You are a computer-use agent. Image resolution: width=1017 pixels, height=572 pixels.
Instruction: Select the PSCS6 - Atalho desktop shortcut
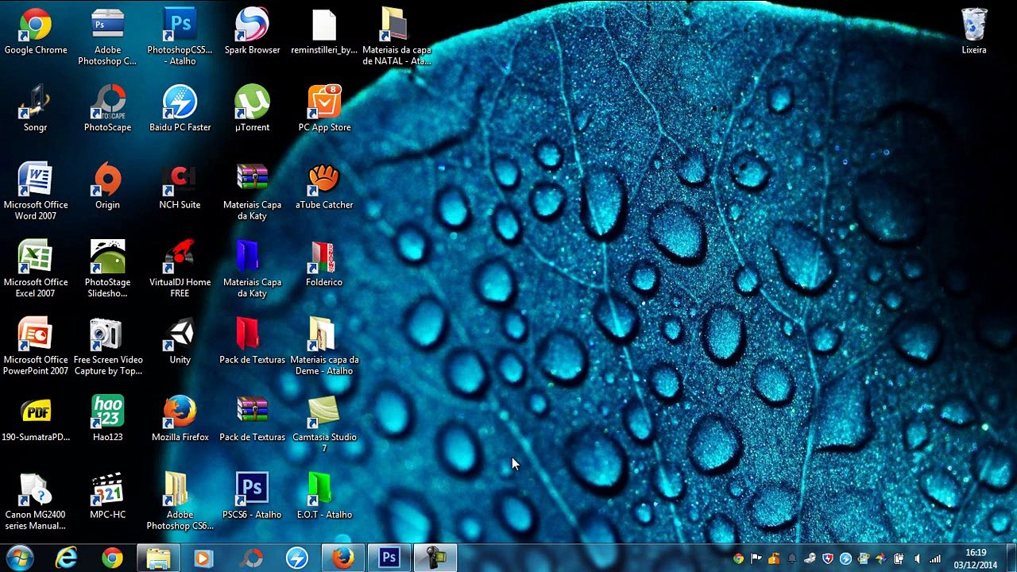252,497
